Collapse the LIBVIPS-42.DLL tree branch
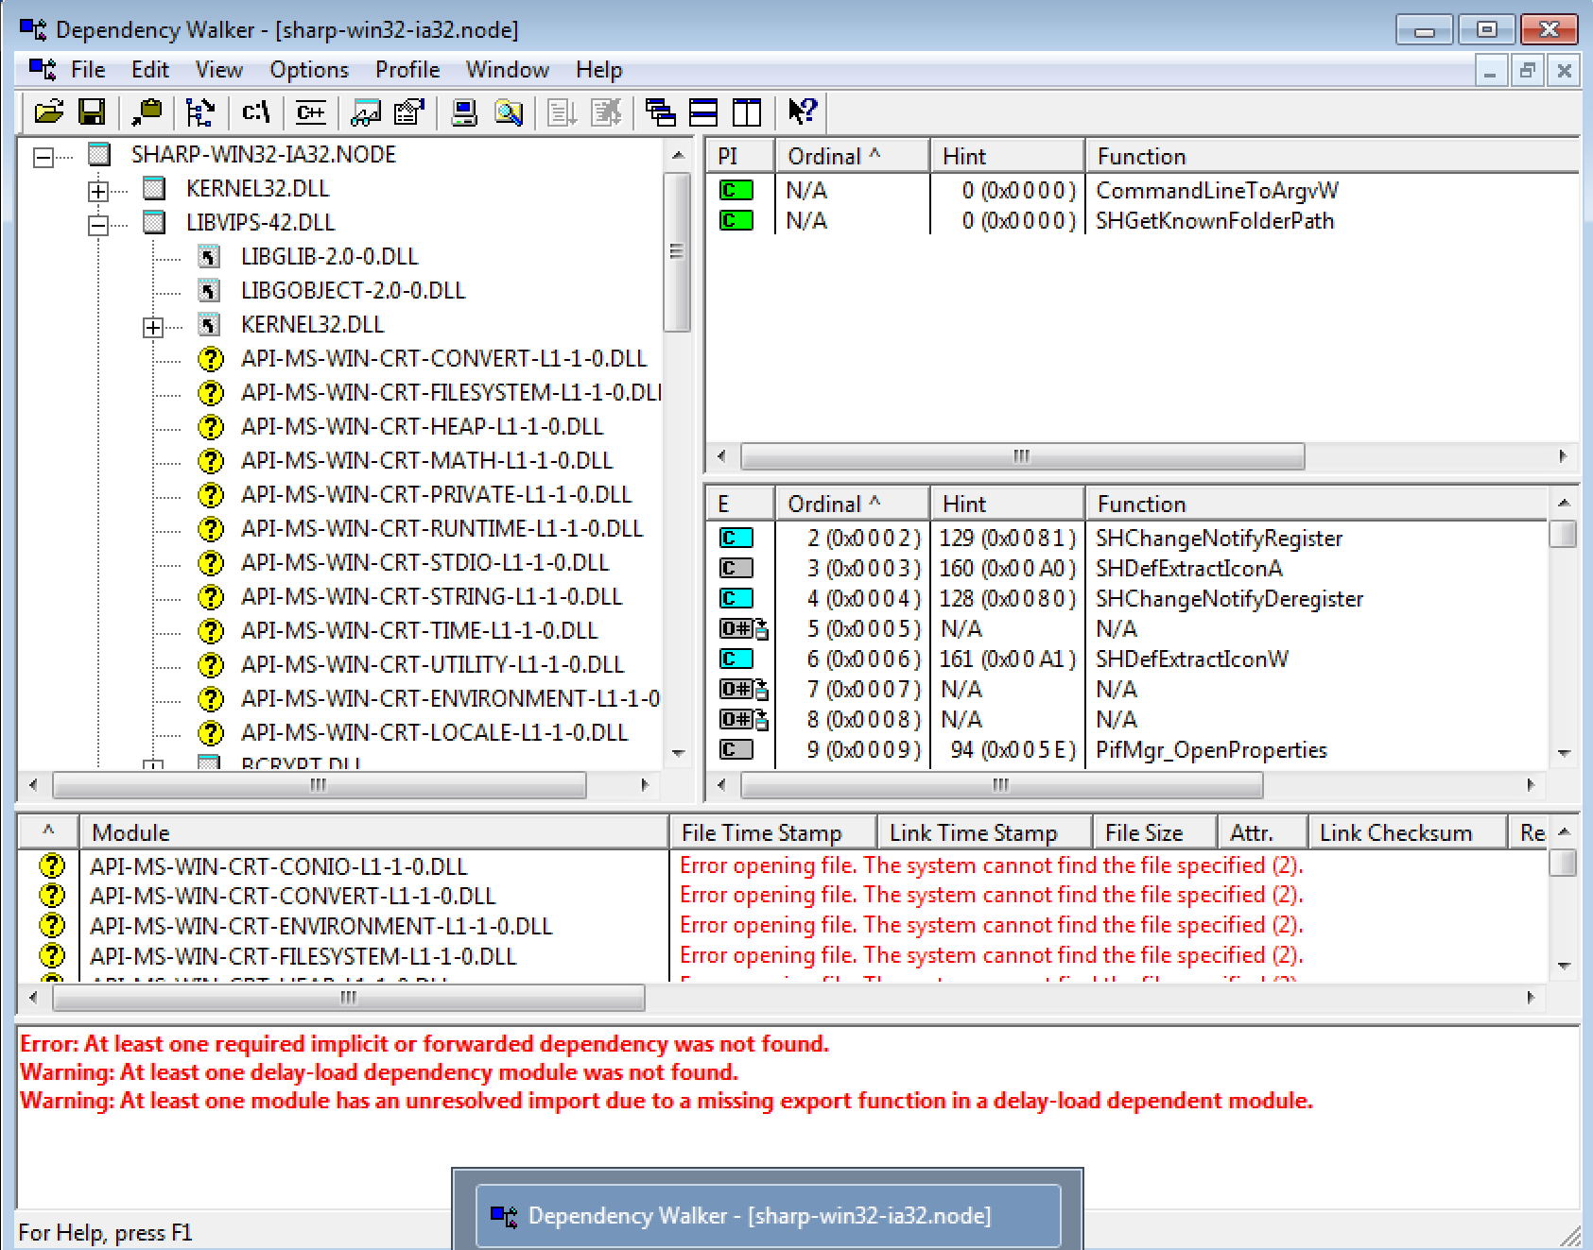Screen dimensions: 1593x1250 coord(96,222)
